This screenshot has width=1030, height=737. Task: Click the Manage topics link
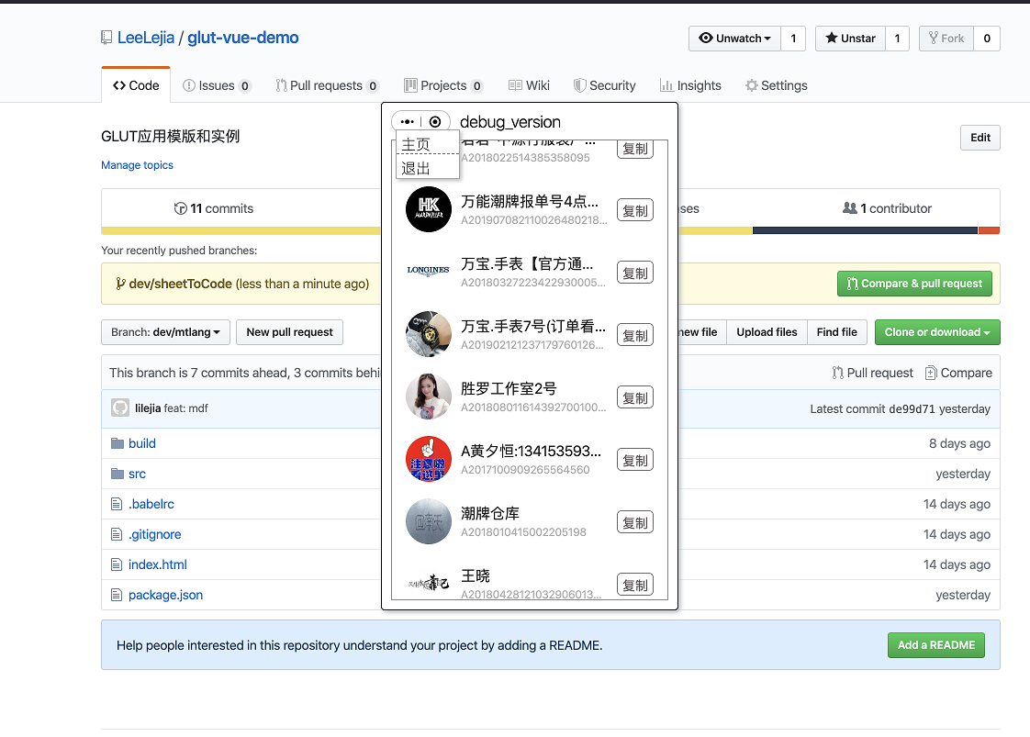138,165
